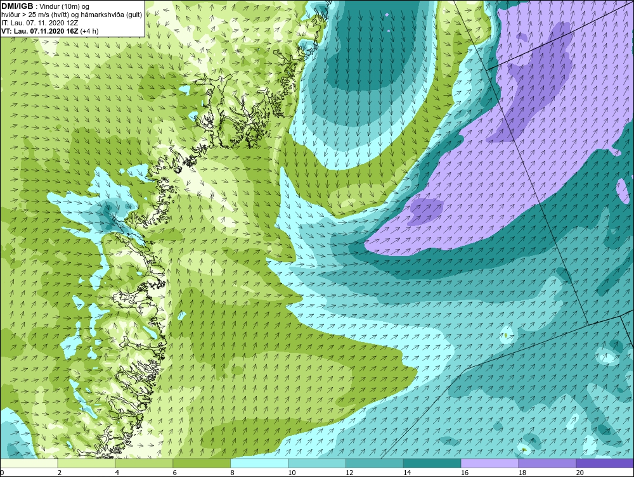Click the 'IT: Lau. 07. 11. 2020 12Z' initial time line

pos(39,23)
